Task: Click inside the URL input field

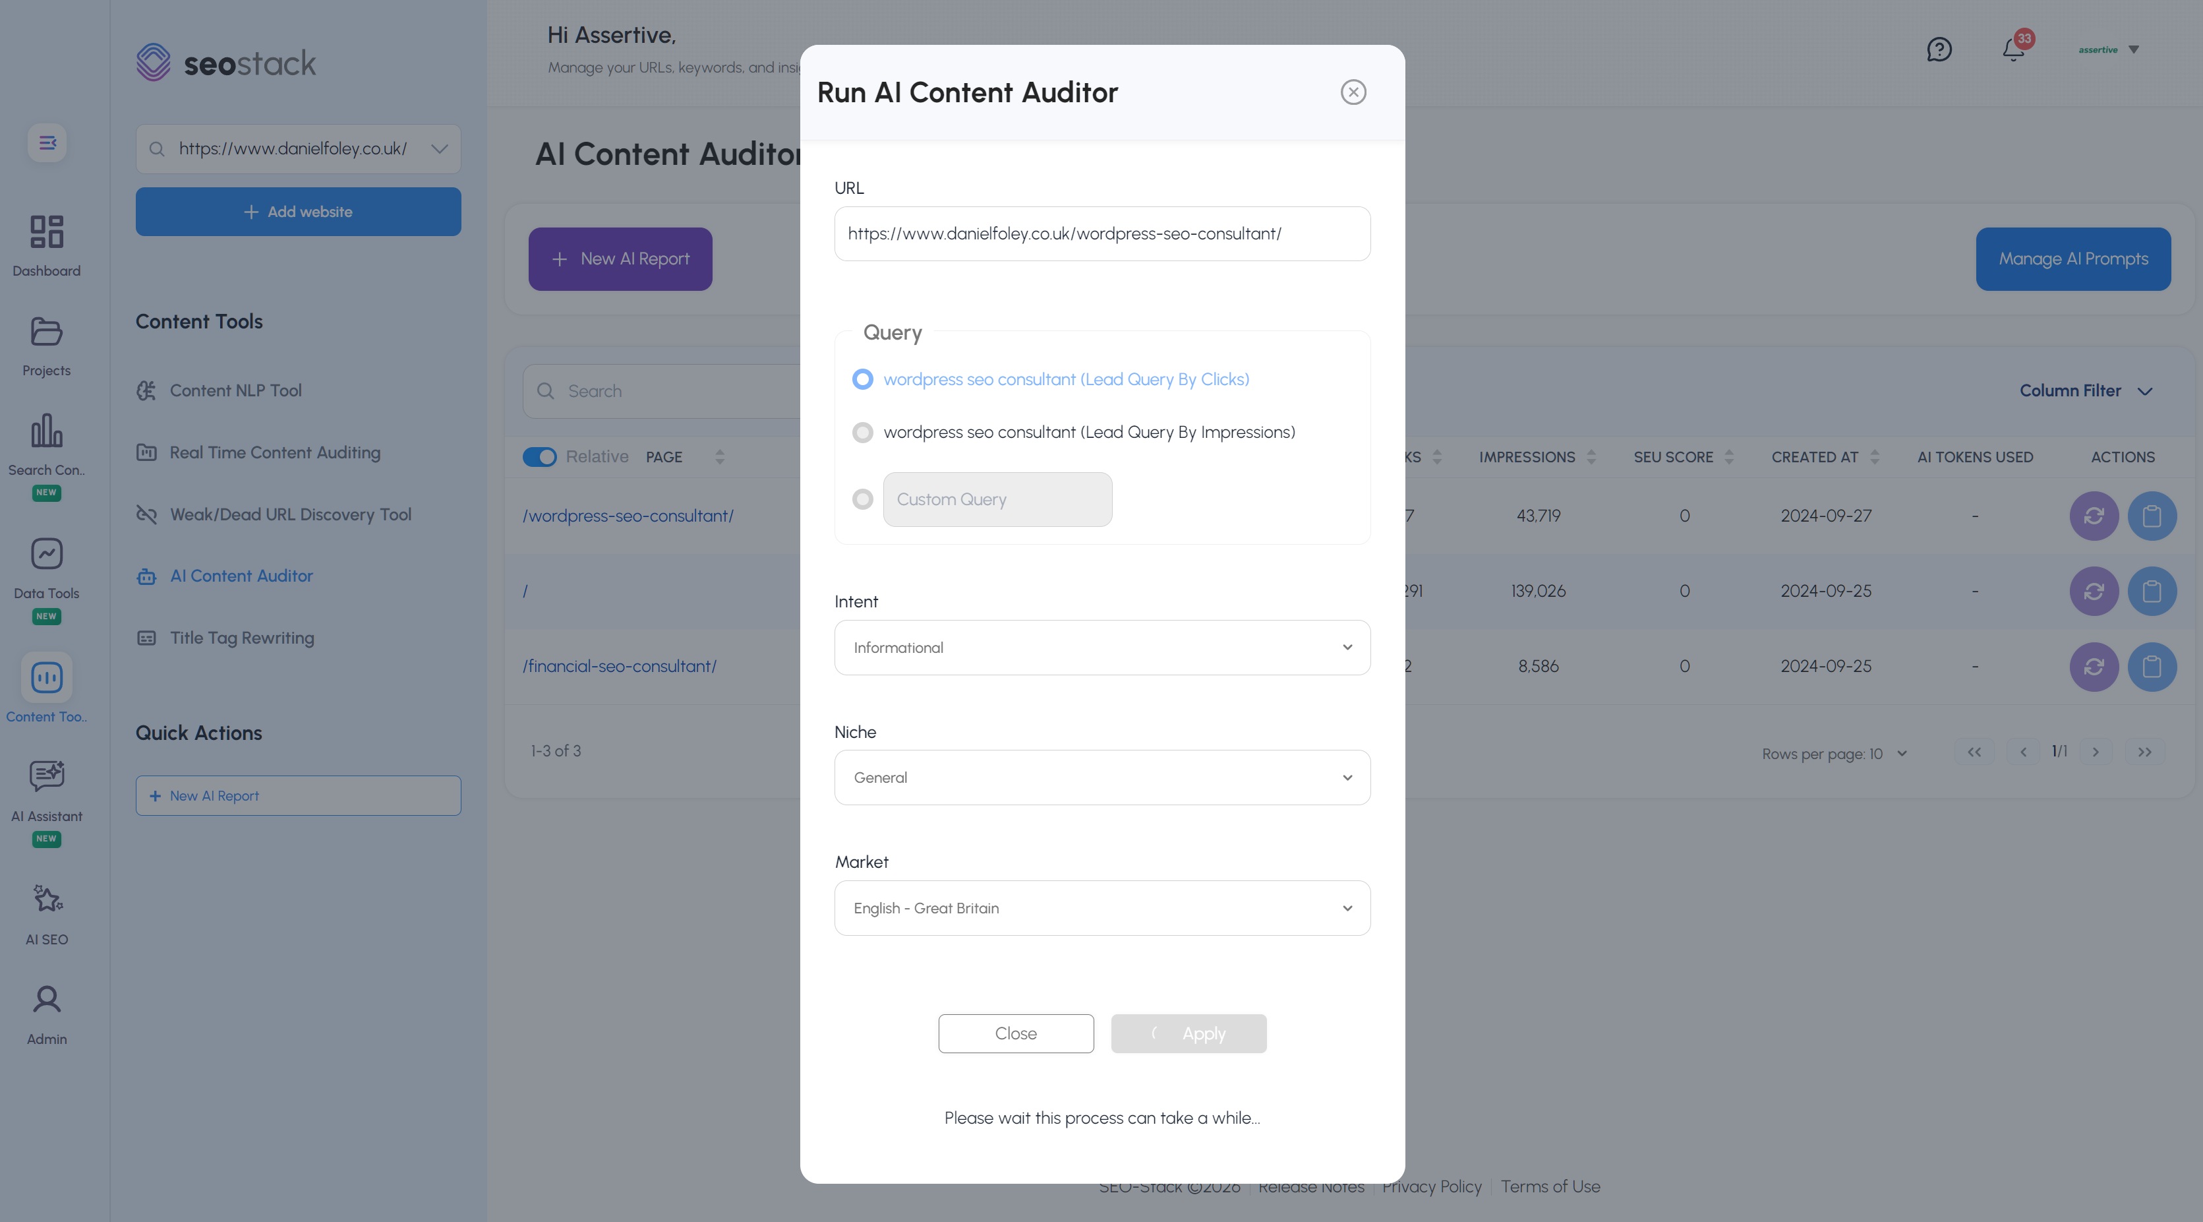Action: point(1101,233)
